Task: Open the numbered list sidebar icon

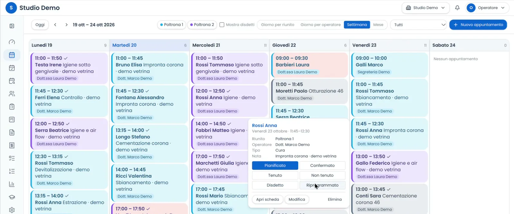Action: pos(12,171)
